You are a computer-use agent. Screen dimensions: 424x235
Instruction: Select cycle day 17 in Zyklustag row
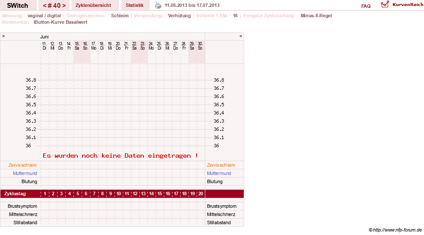coord(176,194)
